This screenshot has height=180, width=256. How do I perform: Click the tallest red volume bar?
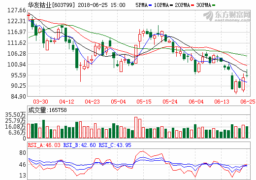coord(136,127)
